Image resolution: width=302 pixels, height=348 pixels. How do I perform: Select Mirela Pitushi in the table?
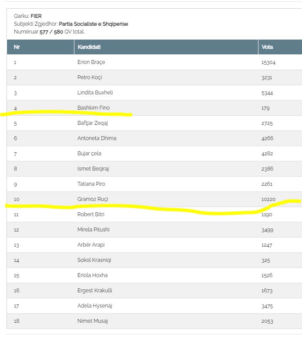coord(94,230)
